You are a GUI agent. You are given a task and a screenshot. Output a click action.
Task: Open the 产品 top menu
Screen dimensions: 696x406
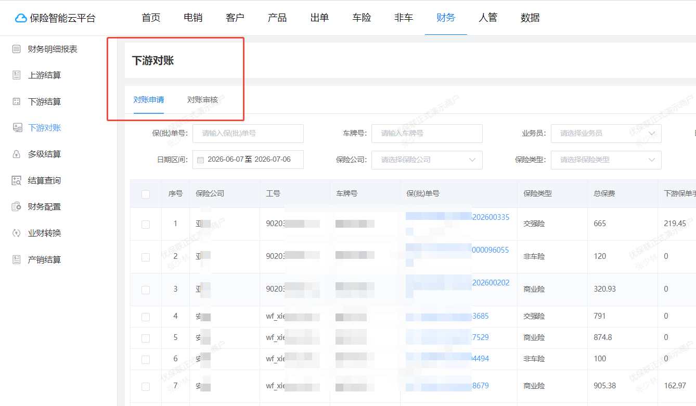tap(277, 18)
